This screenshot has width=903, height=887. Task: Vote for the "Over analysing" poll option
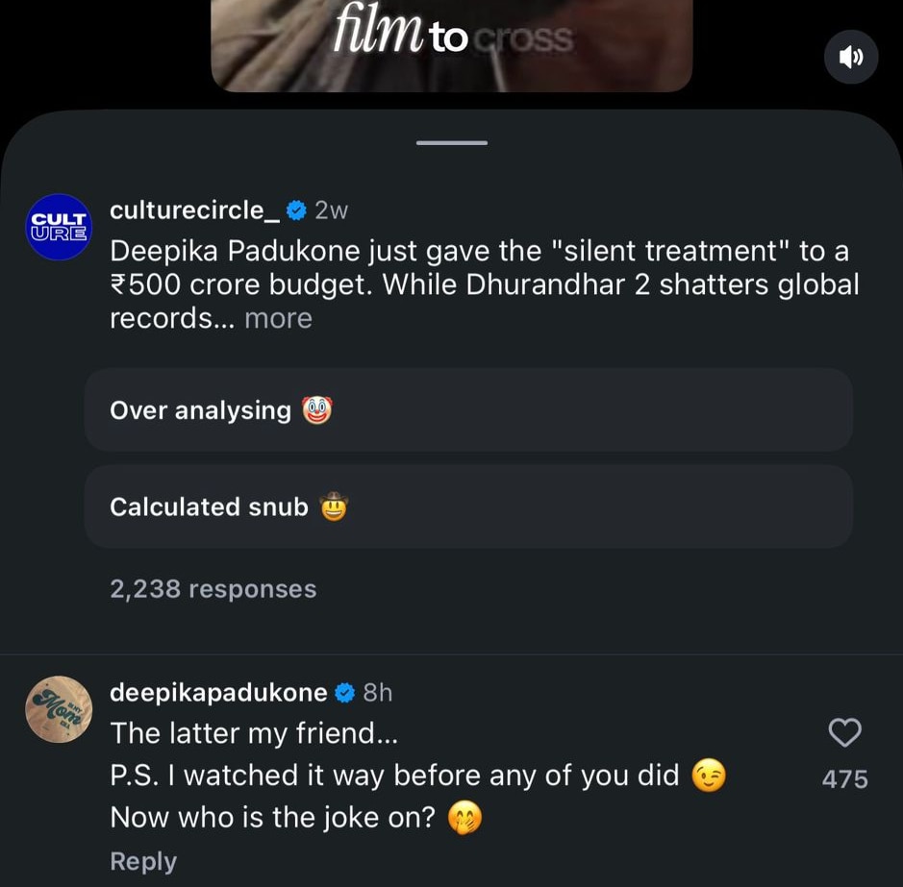tap(468, 410)
